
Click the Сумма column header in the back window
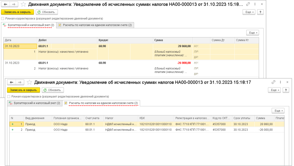[173, 40]
